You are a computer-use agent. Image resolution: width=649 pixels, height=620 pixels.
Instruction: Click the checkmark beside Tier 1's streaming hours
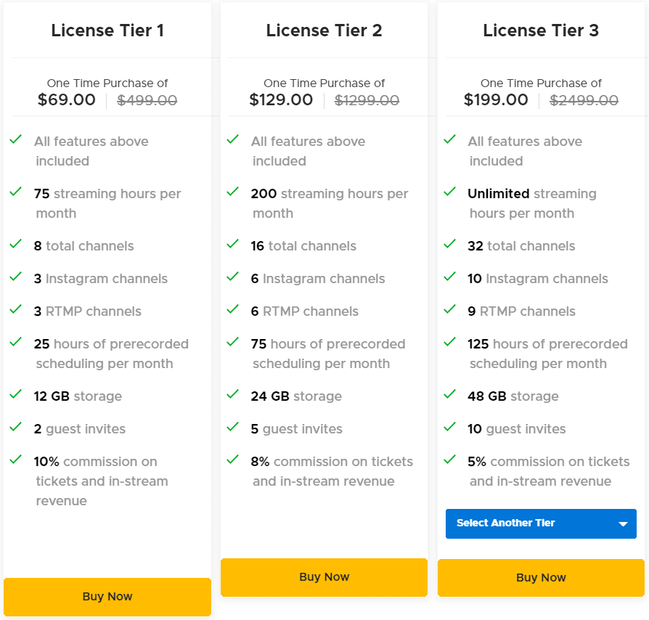[x=15, y=192]
